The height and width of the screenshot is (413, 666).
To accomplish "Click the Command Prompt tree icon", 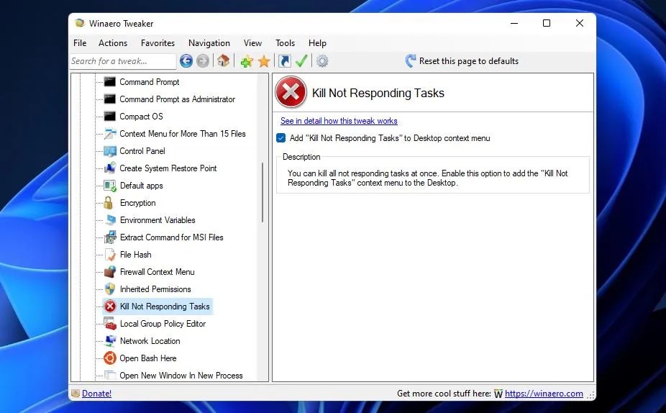I will (x=110, y=81).
